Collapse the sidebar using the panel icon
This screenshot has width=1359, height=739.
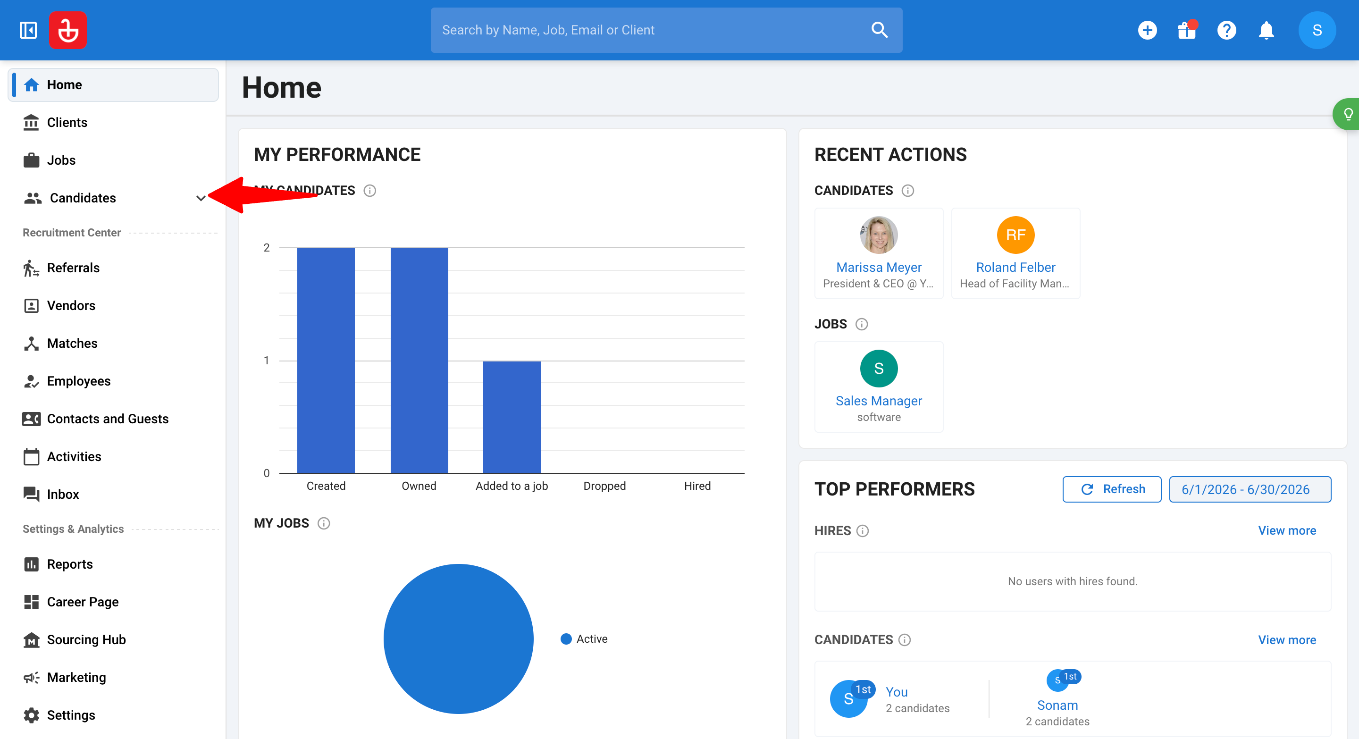[28, 30]
